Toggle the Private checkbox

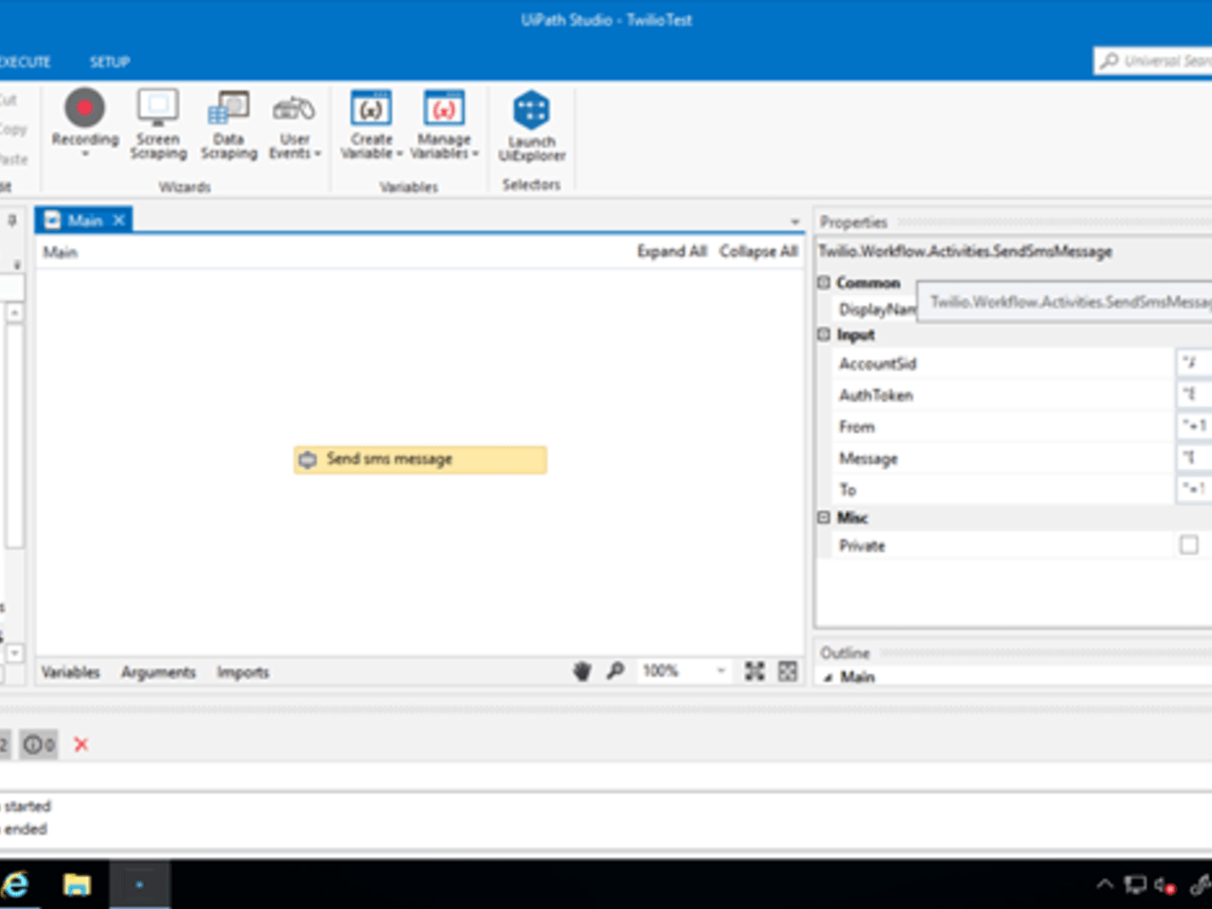click(x=1189, y=544)
